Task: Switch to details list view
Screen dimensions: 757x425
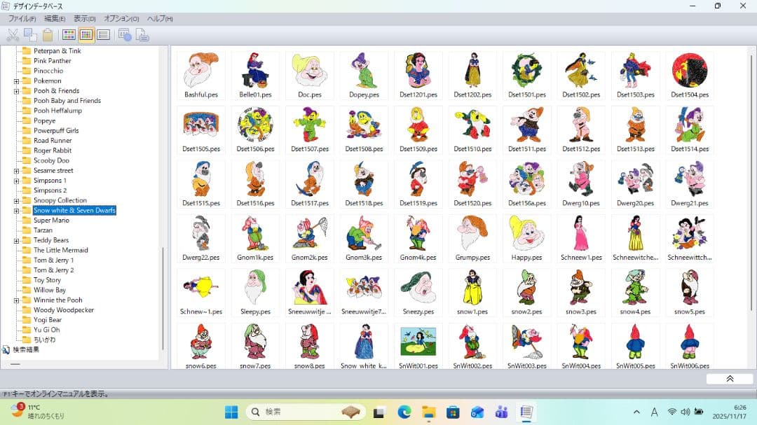Action: 103,35
